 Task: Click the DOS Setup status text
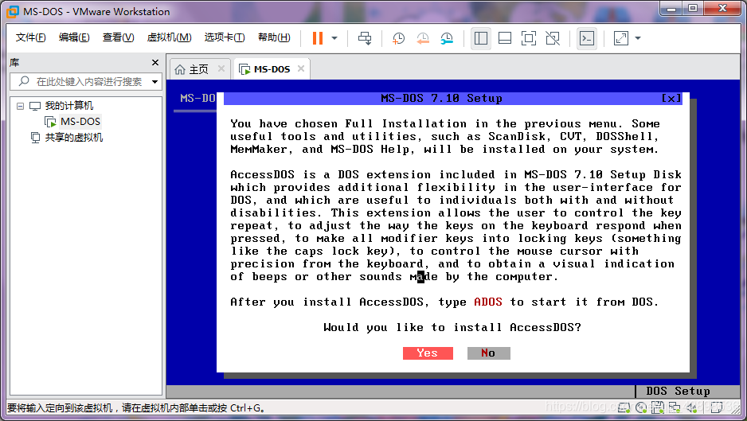[x=678, y=391]
